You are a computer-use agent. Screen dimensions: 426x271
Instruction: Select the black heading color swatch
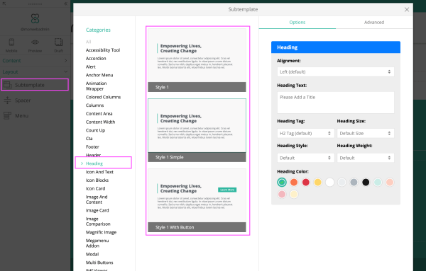tap(366, 183)
